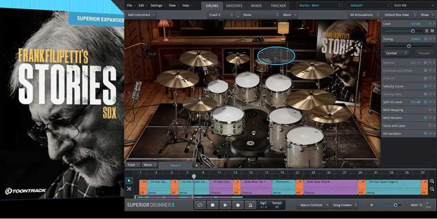This screenshot has width=437, height=219.
Task: Click the Process button
Action: tap(424, 53)
